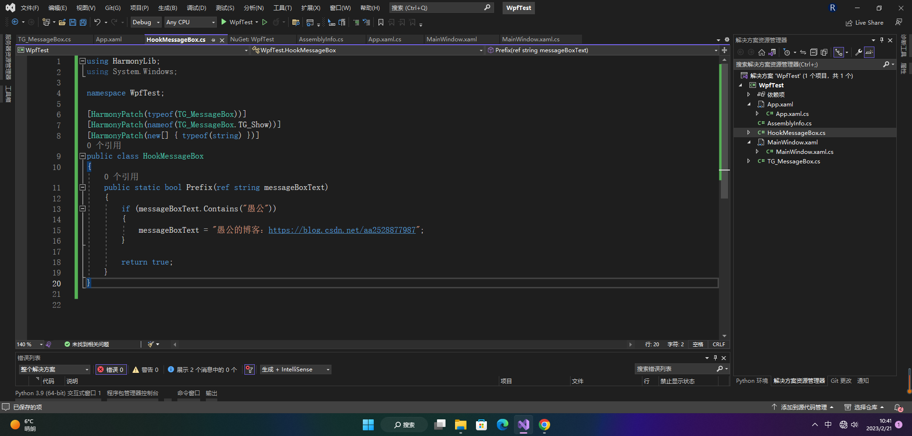Viewport: 912px width, 436px height.
Task: Click the Home icon in Solution Explorer
Action: click(x=762, y=52)
